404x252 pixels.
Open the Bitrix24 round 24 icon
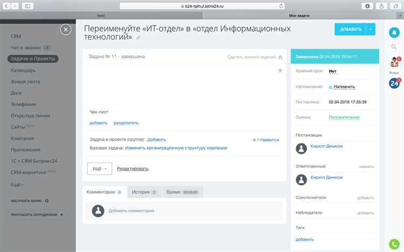(394, 83)
